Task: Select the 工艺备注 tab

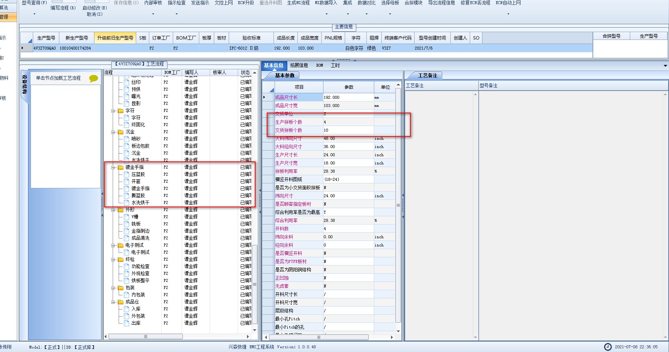Action: (427, 75)
